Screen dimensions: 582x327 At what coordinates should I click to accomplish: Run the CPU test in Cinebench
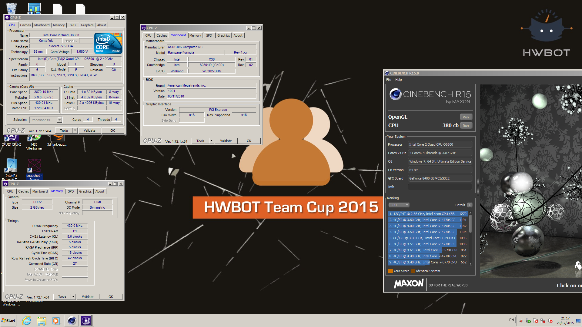click(466, 126)
